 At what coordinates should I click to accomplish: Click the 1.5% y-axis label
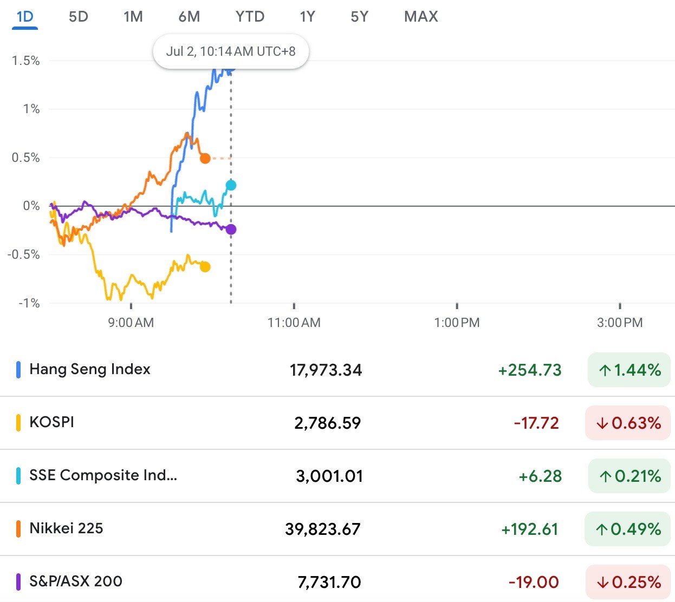tap(26, 61)
